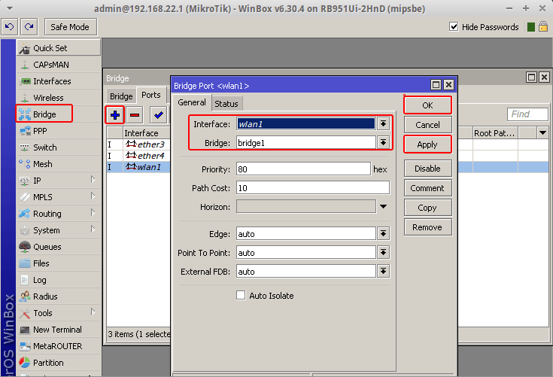Click the Undo arrow icon

click(x=10, y=27)
